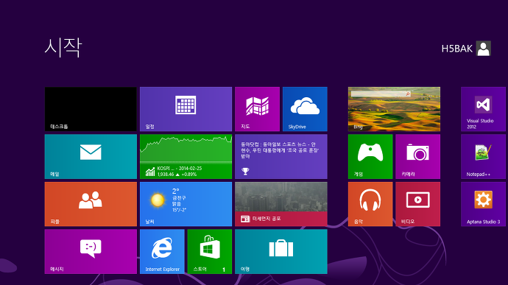Open the Camera (카메라) tile
The image size is (508, 285).
[418, 157]
